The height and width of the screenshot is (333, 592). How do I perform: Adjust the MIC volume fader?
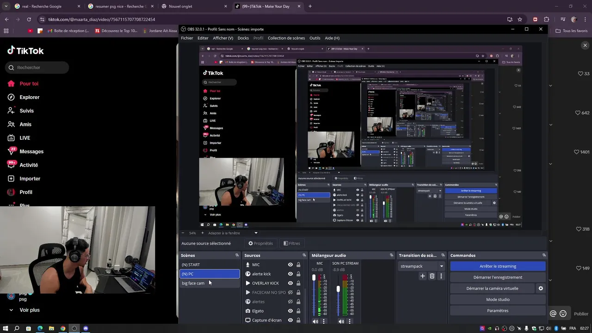tap(314, 277)
